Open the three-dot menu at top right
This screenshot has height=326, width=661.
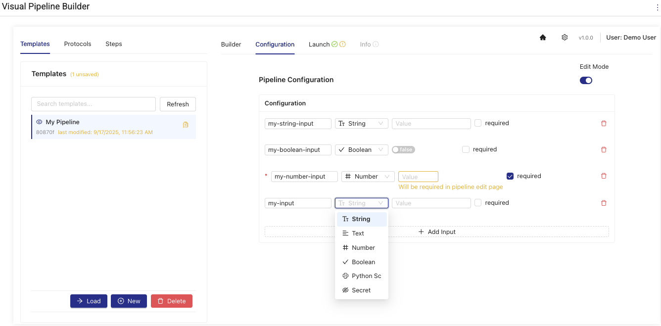tap(658, 7)
